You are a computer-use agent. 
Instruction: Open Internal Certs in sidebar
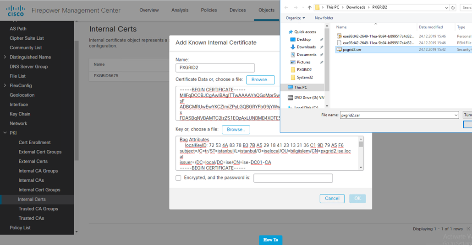(32, 200)
